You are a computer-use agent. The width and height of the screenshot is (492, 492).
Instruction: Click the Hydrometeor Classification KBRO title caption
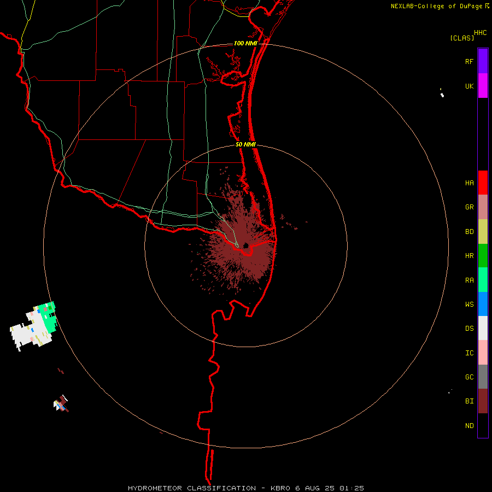tap(245, 488)
